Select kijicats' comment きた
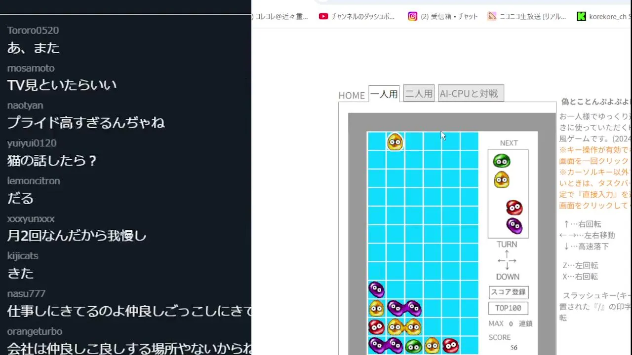 [20, 273]
